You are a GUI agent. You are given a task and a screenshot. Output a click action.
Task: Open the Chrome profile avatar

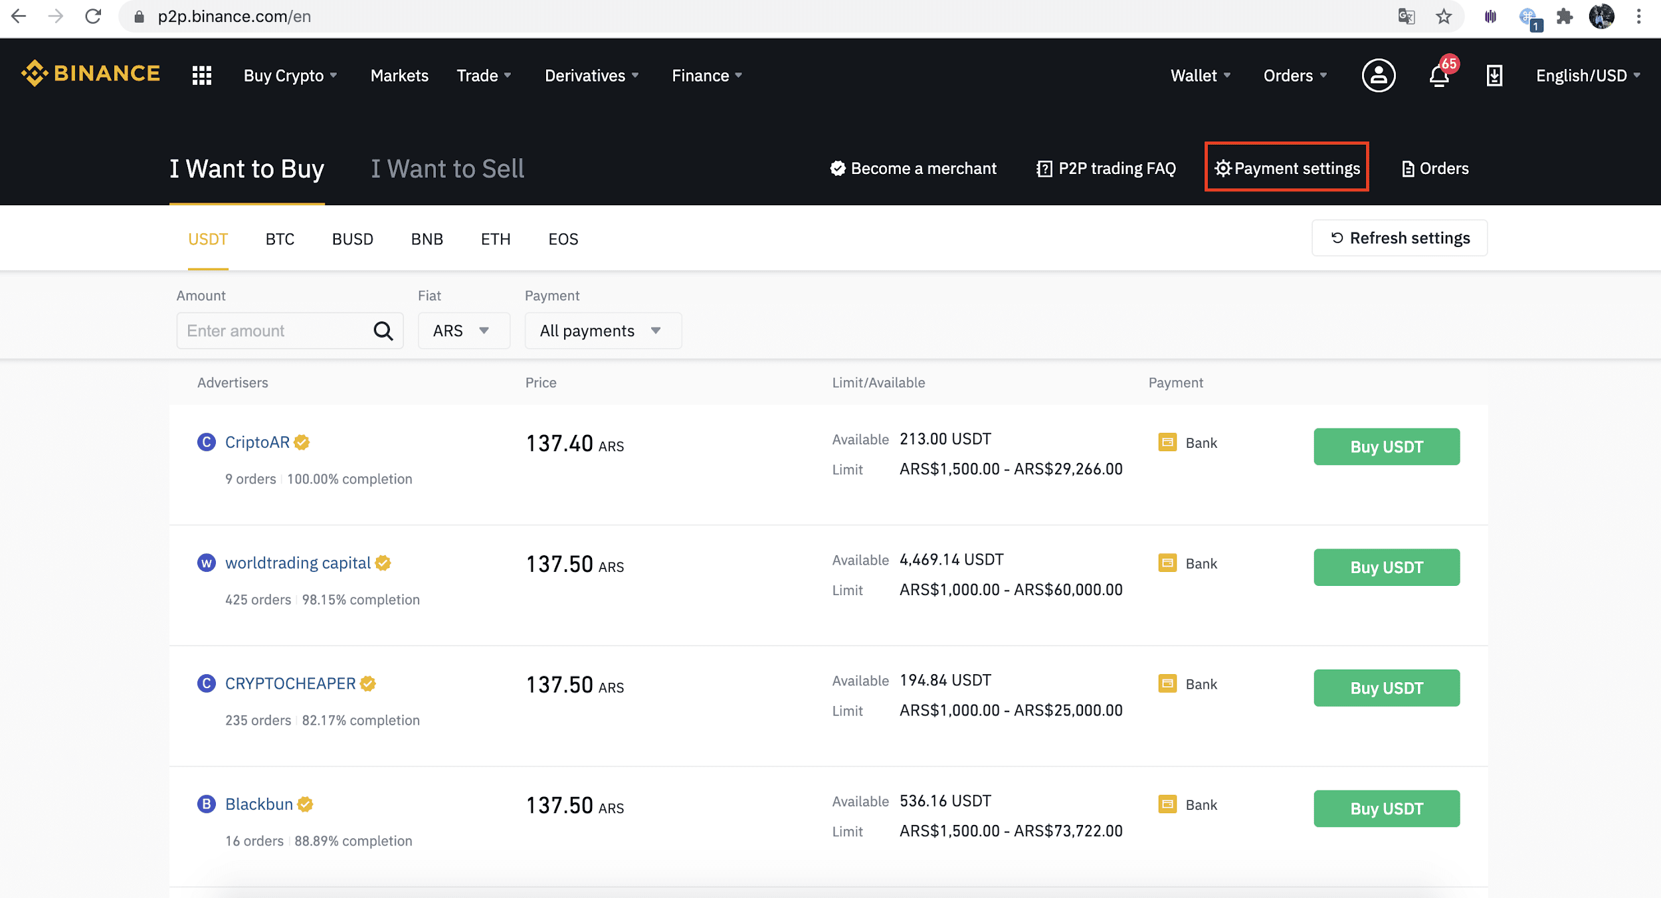click(1602, 16)
